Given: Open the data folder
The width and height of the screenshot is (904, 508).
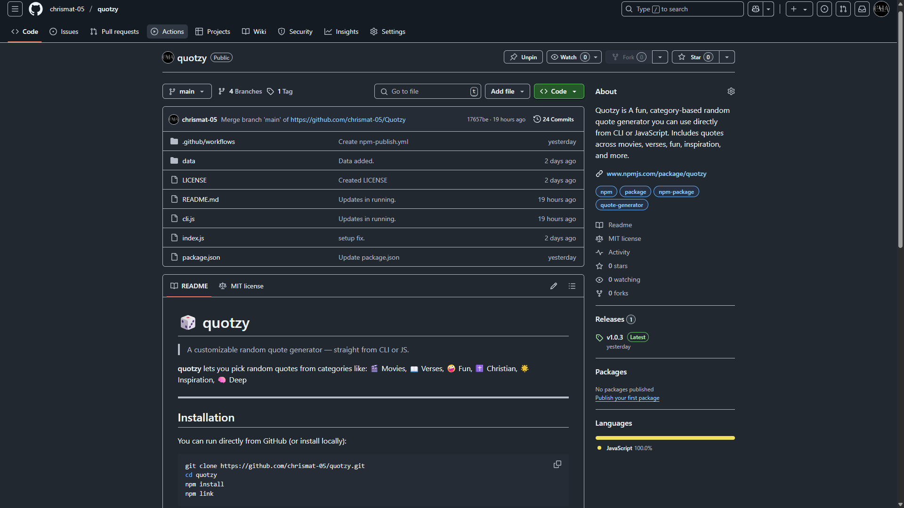Looking at the screenshot, I should coord(189,161).
